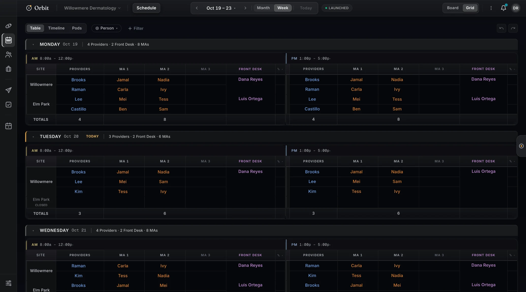This screenshot has width=526, height=292.
Task: Open the paper plane sidebar icon
Action: 8,90
